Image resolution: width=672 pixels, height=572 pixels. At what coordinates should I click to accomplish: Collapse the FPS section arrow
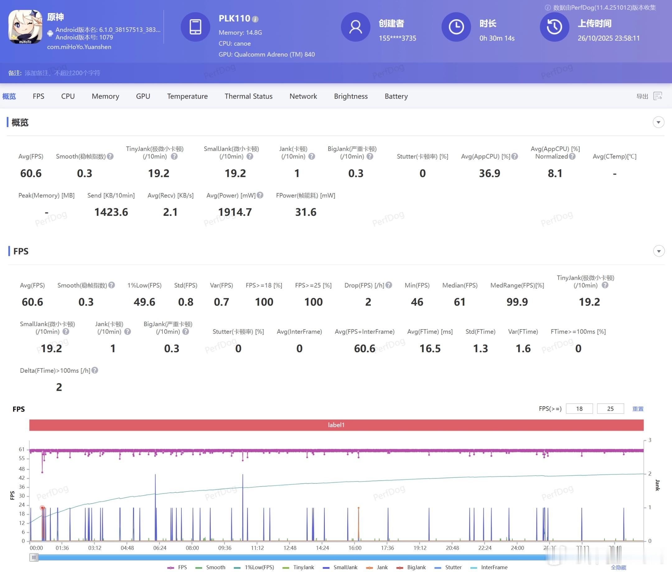click(x=658, y=251)
